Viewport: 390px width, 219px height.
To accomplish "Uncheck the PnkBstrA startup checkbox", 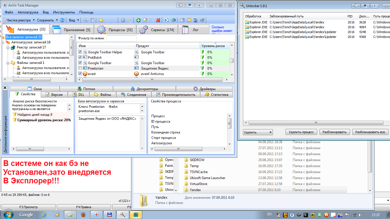I will [80, 57].
